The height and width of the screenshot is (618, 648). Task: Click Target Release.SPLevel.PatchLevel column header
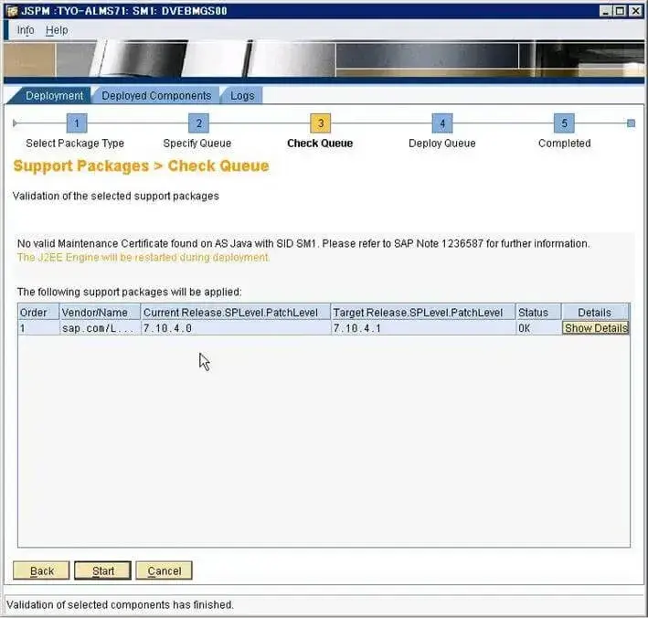[x=423, y=312]
